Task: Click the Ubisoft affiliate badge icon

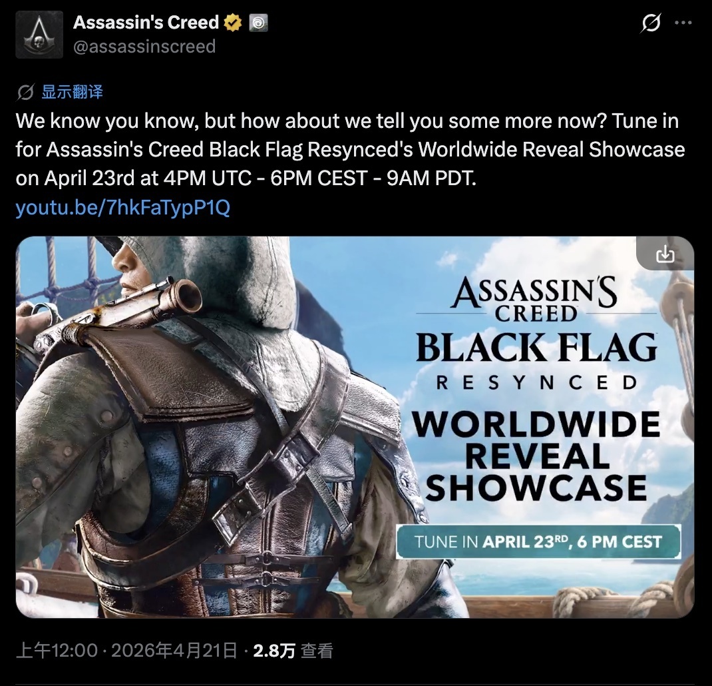Action: click(258, 22)
